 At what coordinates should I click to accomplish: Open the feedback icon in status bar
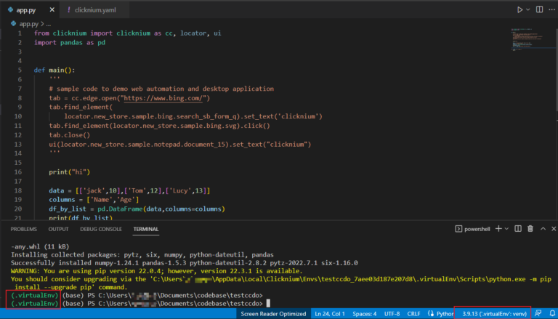(538, 314)
